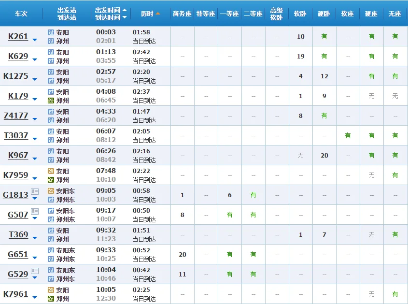The width and height of the screenshot is (408, 304).
Task: Click the orange 历时 sort indicator
Action: (157, 14)
